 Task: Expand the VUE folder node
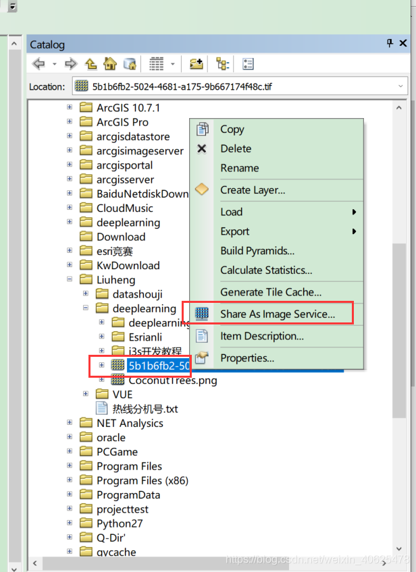pyautogui.click(x=86, y=394)
